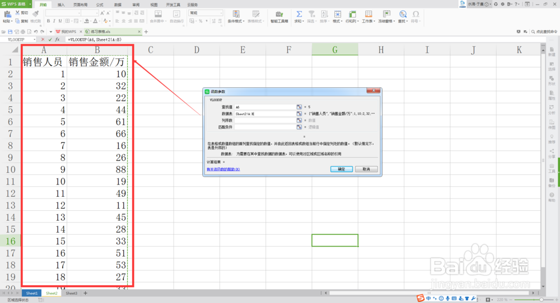The height and width of the screenshot is (303, 560).
Task: Cancel formula entry with the red X
Action: pyautogui.click(x=43, y=40)
